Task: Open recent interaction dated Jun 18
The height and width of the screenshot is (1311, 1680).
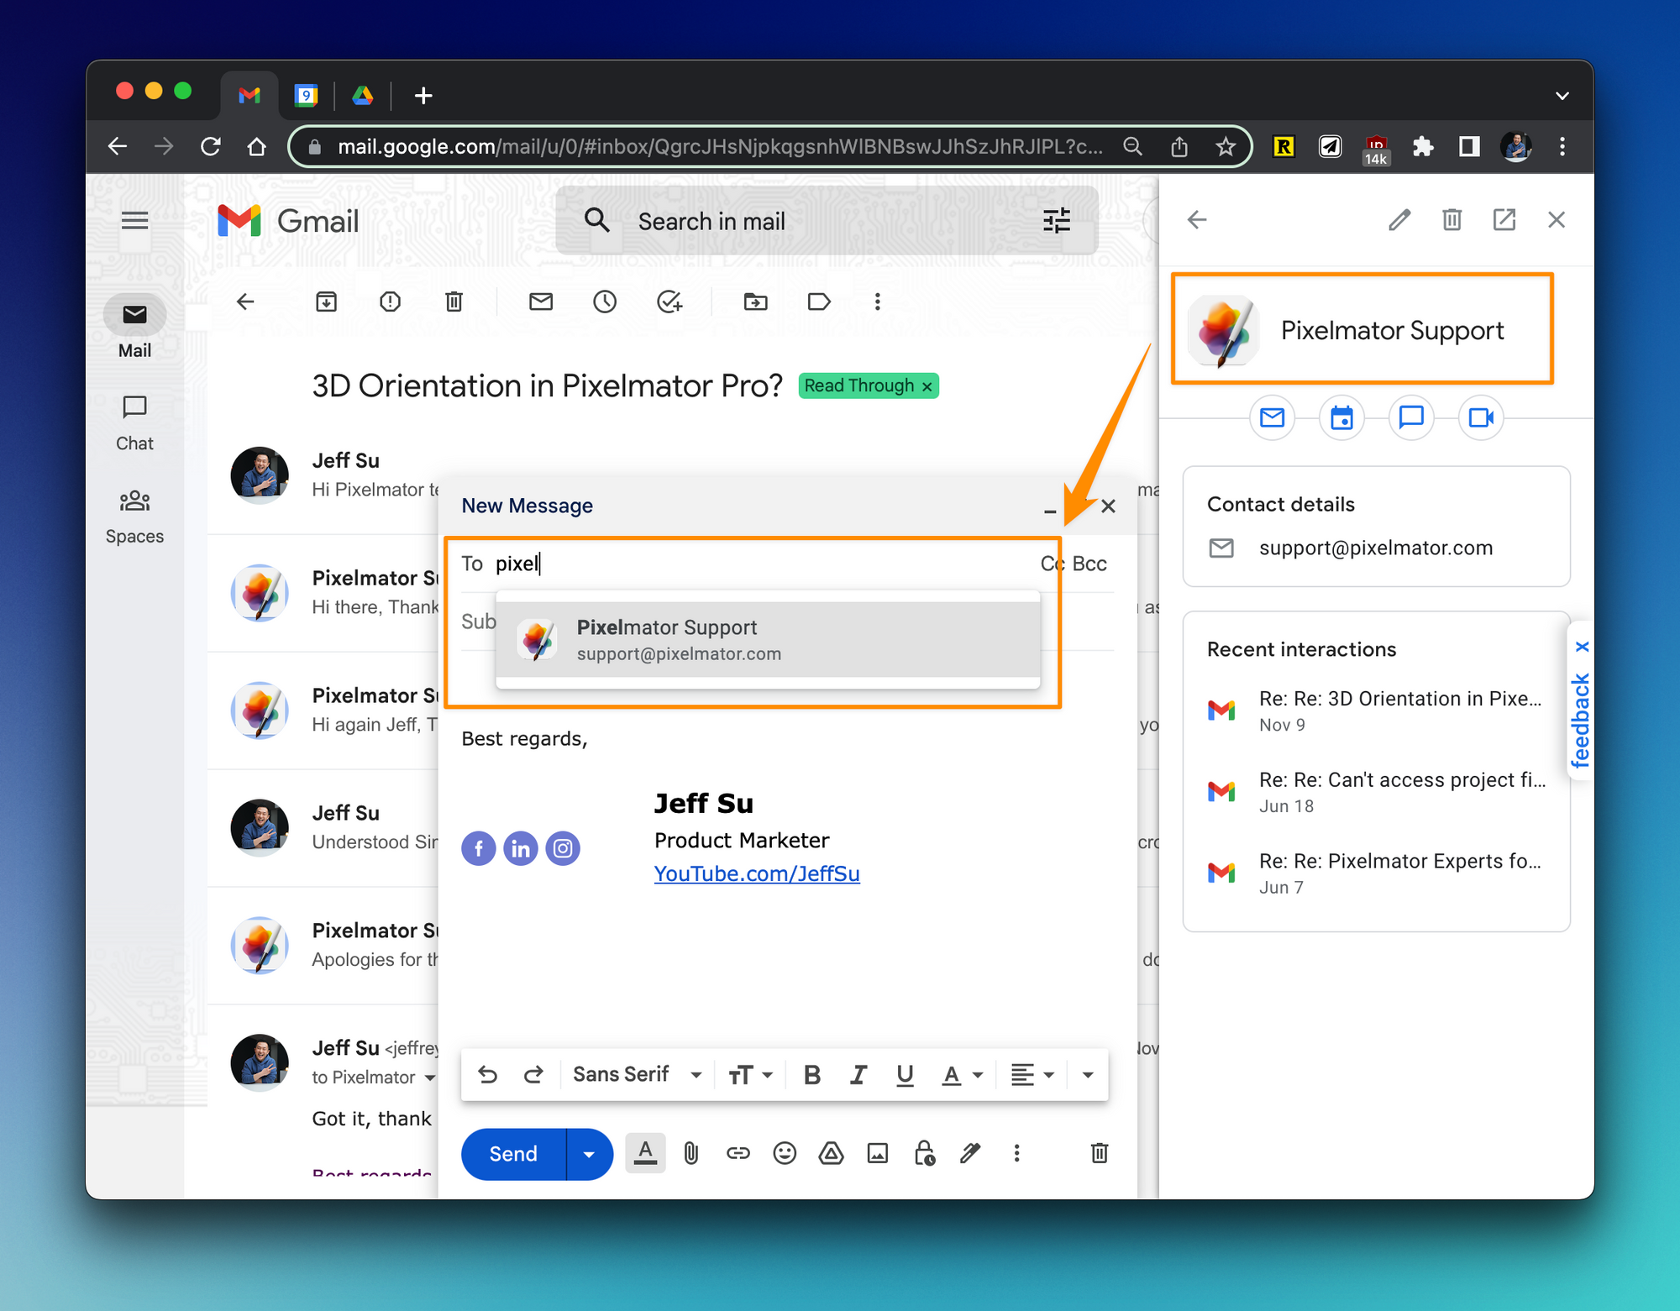Action: pos(1376,792)
